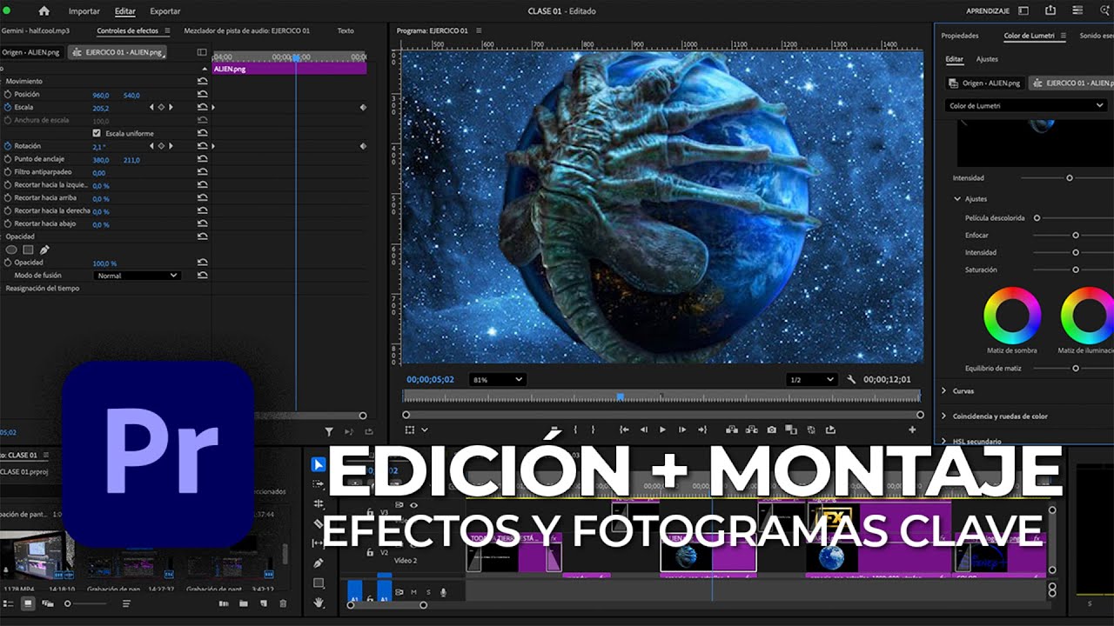Open Modo de fusión Normal dropdown

(137, 276)
